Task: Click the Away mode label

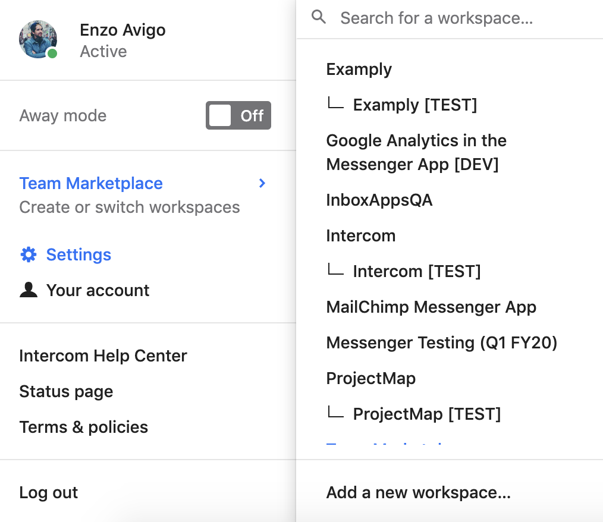Action: click(63, 116)
